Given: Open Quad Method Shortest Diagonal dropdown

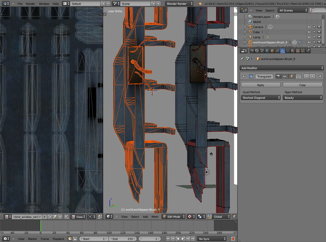Looking at the screenshot, I should coord(261,98).
